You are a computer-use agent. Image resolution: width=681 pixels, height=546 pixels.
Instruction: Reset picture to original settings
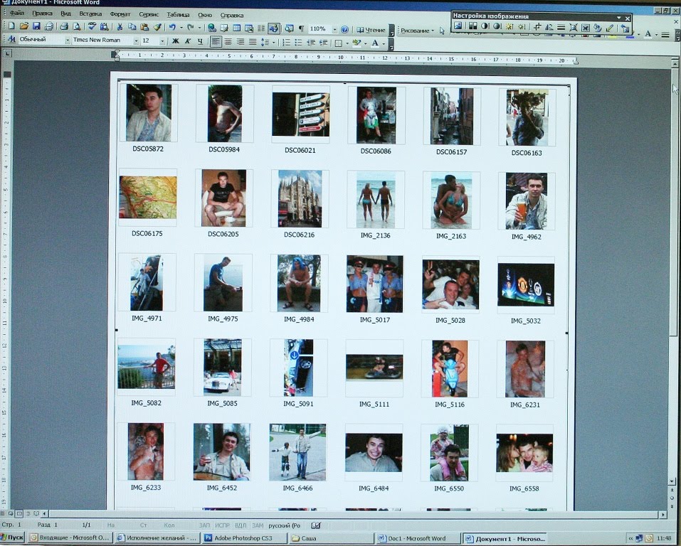click(625, 28)
